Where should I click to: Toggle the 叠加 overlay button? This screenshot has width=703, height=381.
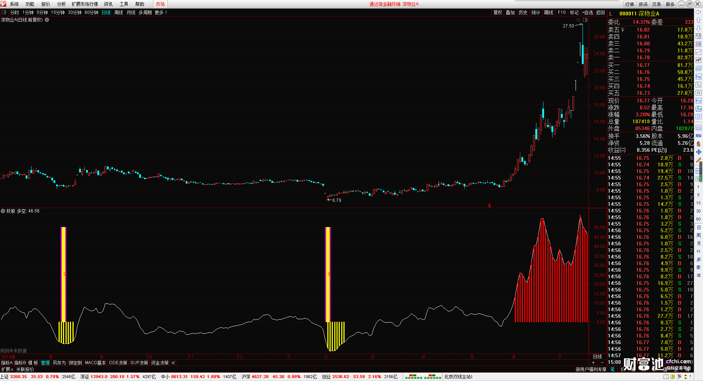(510, 12)
